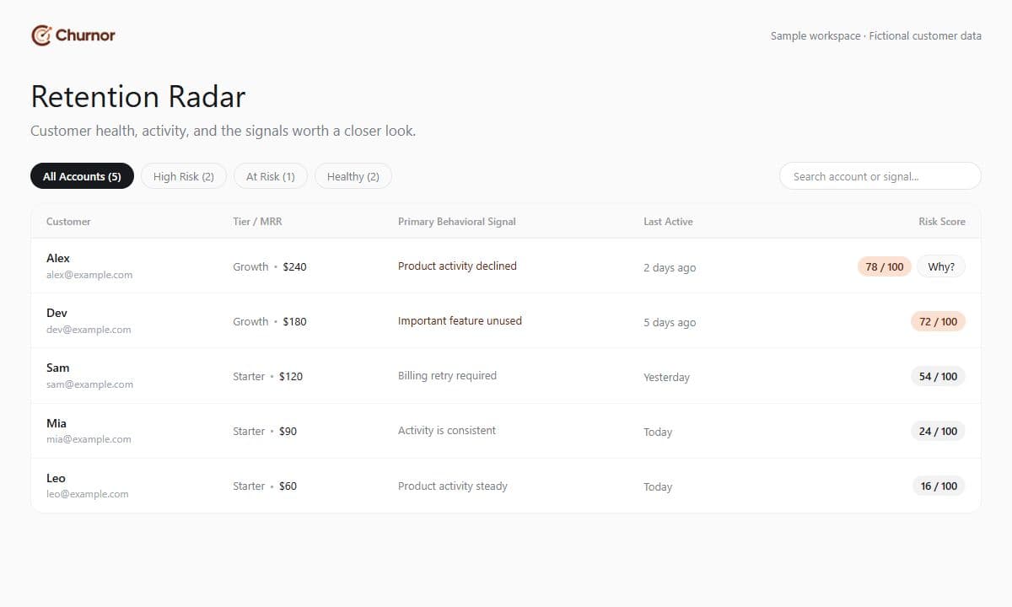Click the Important feature unused signal
This screenshot has height=607, width=1012.
[460, 320]
